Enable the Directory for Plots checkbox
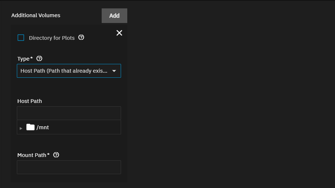335x188 pixels. coord(21,38)
